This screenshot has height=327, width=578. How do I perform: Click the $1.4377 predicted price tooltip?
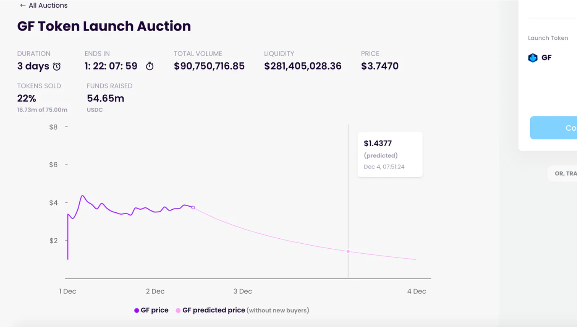pyautogui.click(x=390, y=154)
